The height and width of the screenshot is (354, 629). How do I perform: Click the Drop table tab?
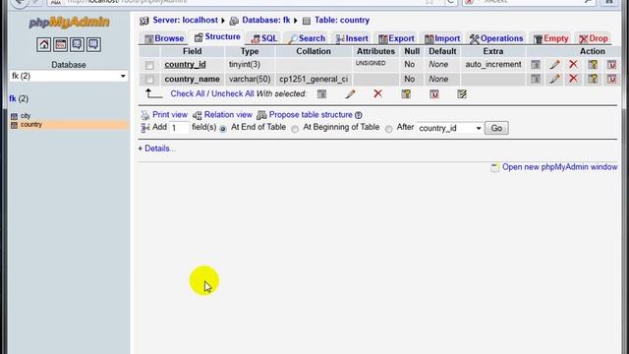pyautogui.click(x=594, y=38)
